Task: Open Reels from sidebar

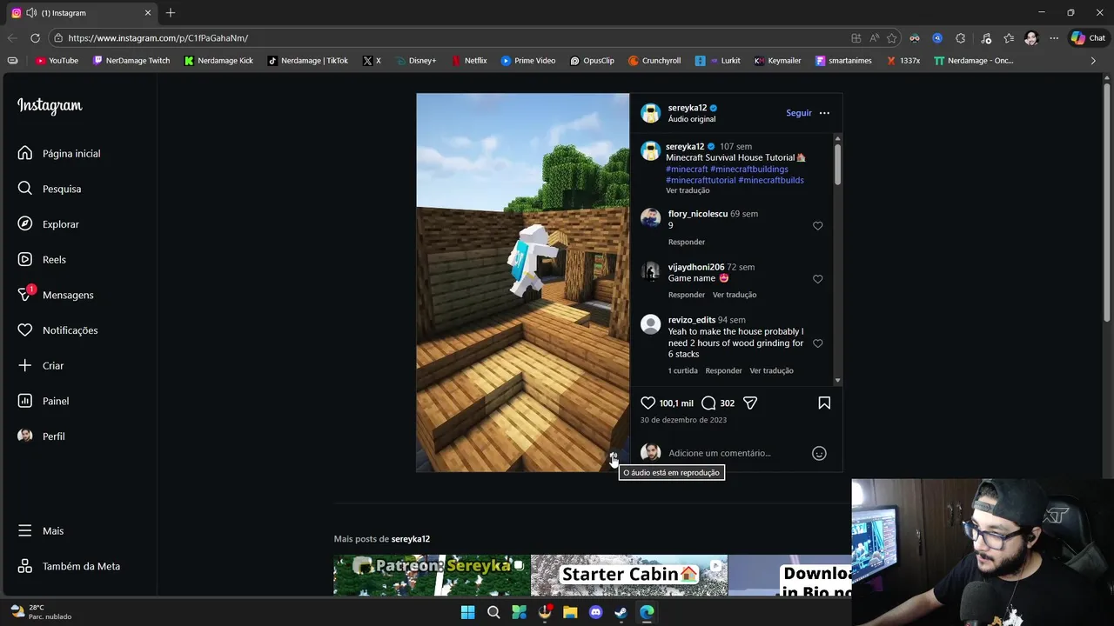Action: (x=42, y=259)
